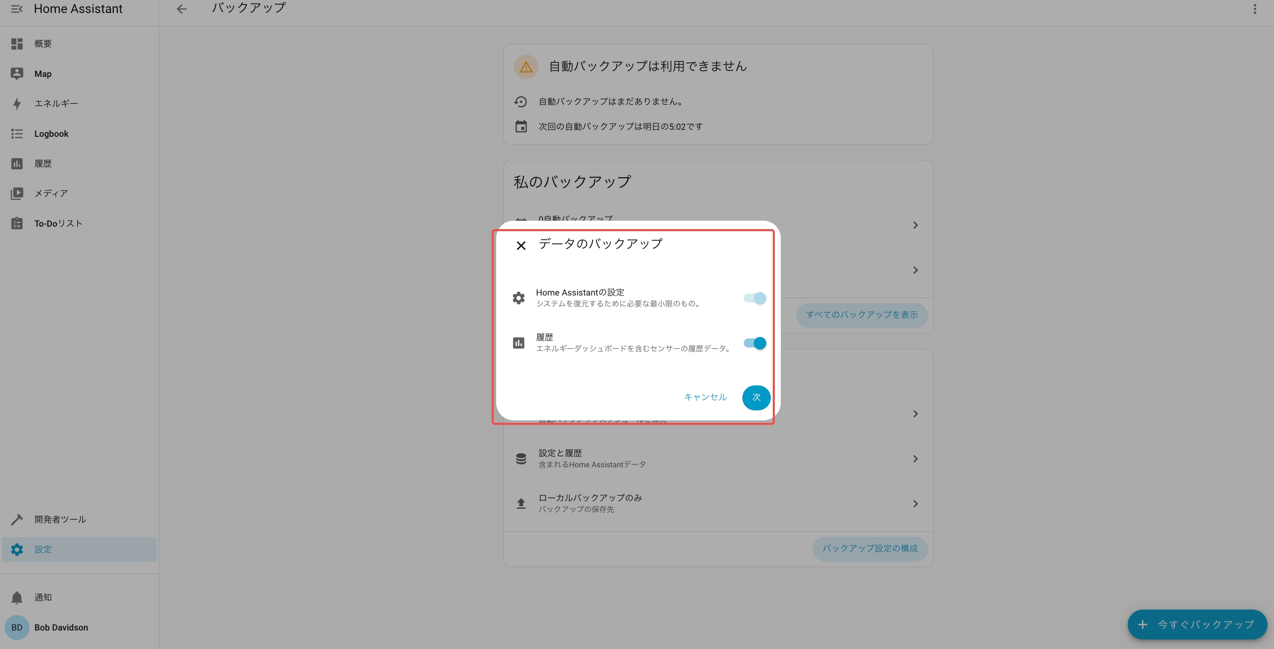
Task: Open To-Doリスト in the sidebar
Action: (79, 224)
